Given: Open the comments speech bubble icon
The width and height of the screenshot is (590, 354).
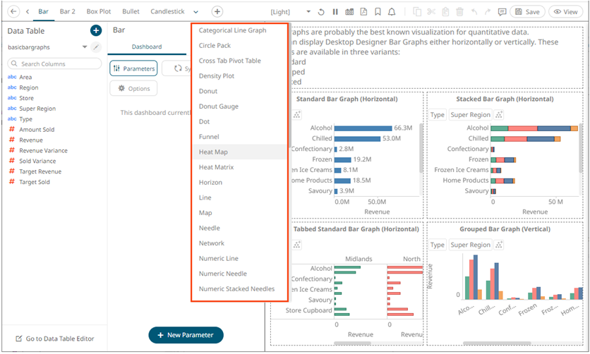Looking at the screenshot, I should (x=501, y=12).
